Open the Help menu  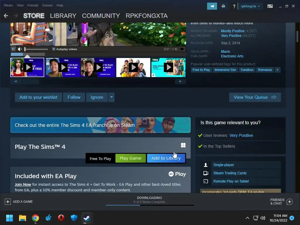[x=60, y=5]
